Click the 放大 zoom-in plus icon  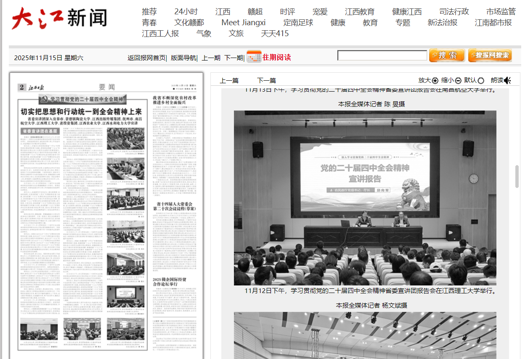pos(435,81)
